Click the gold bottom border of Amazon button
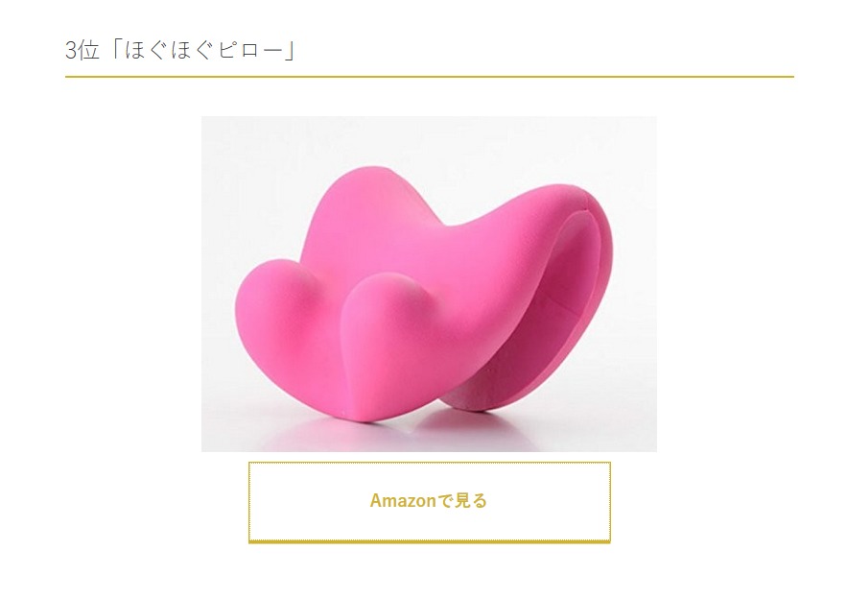Screen dimensions: 847x598 [x=430, y=540]
